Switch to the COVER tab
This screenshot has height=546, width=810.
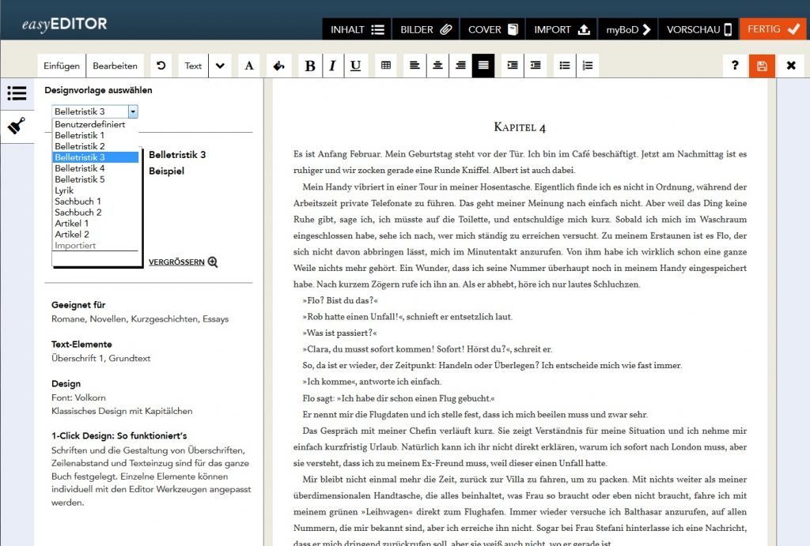point(493,29)
